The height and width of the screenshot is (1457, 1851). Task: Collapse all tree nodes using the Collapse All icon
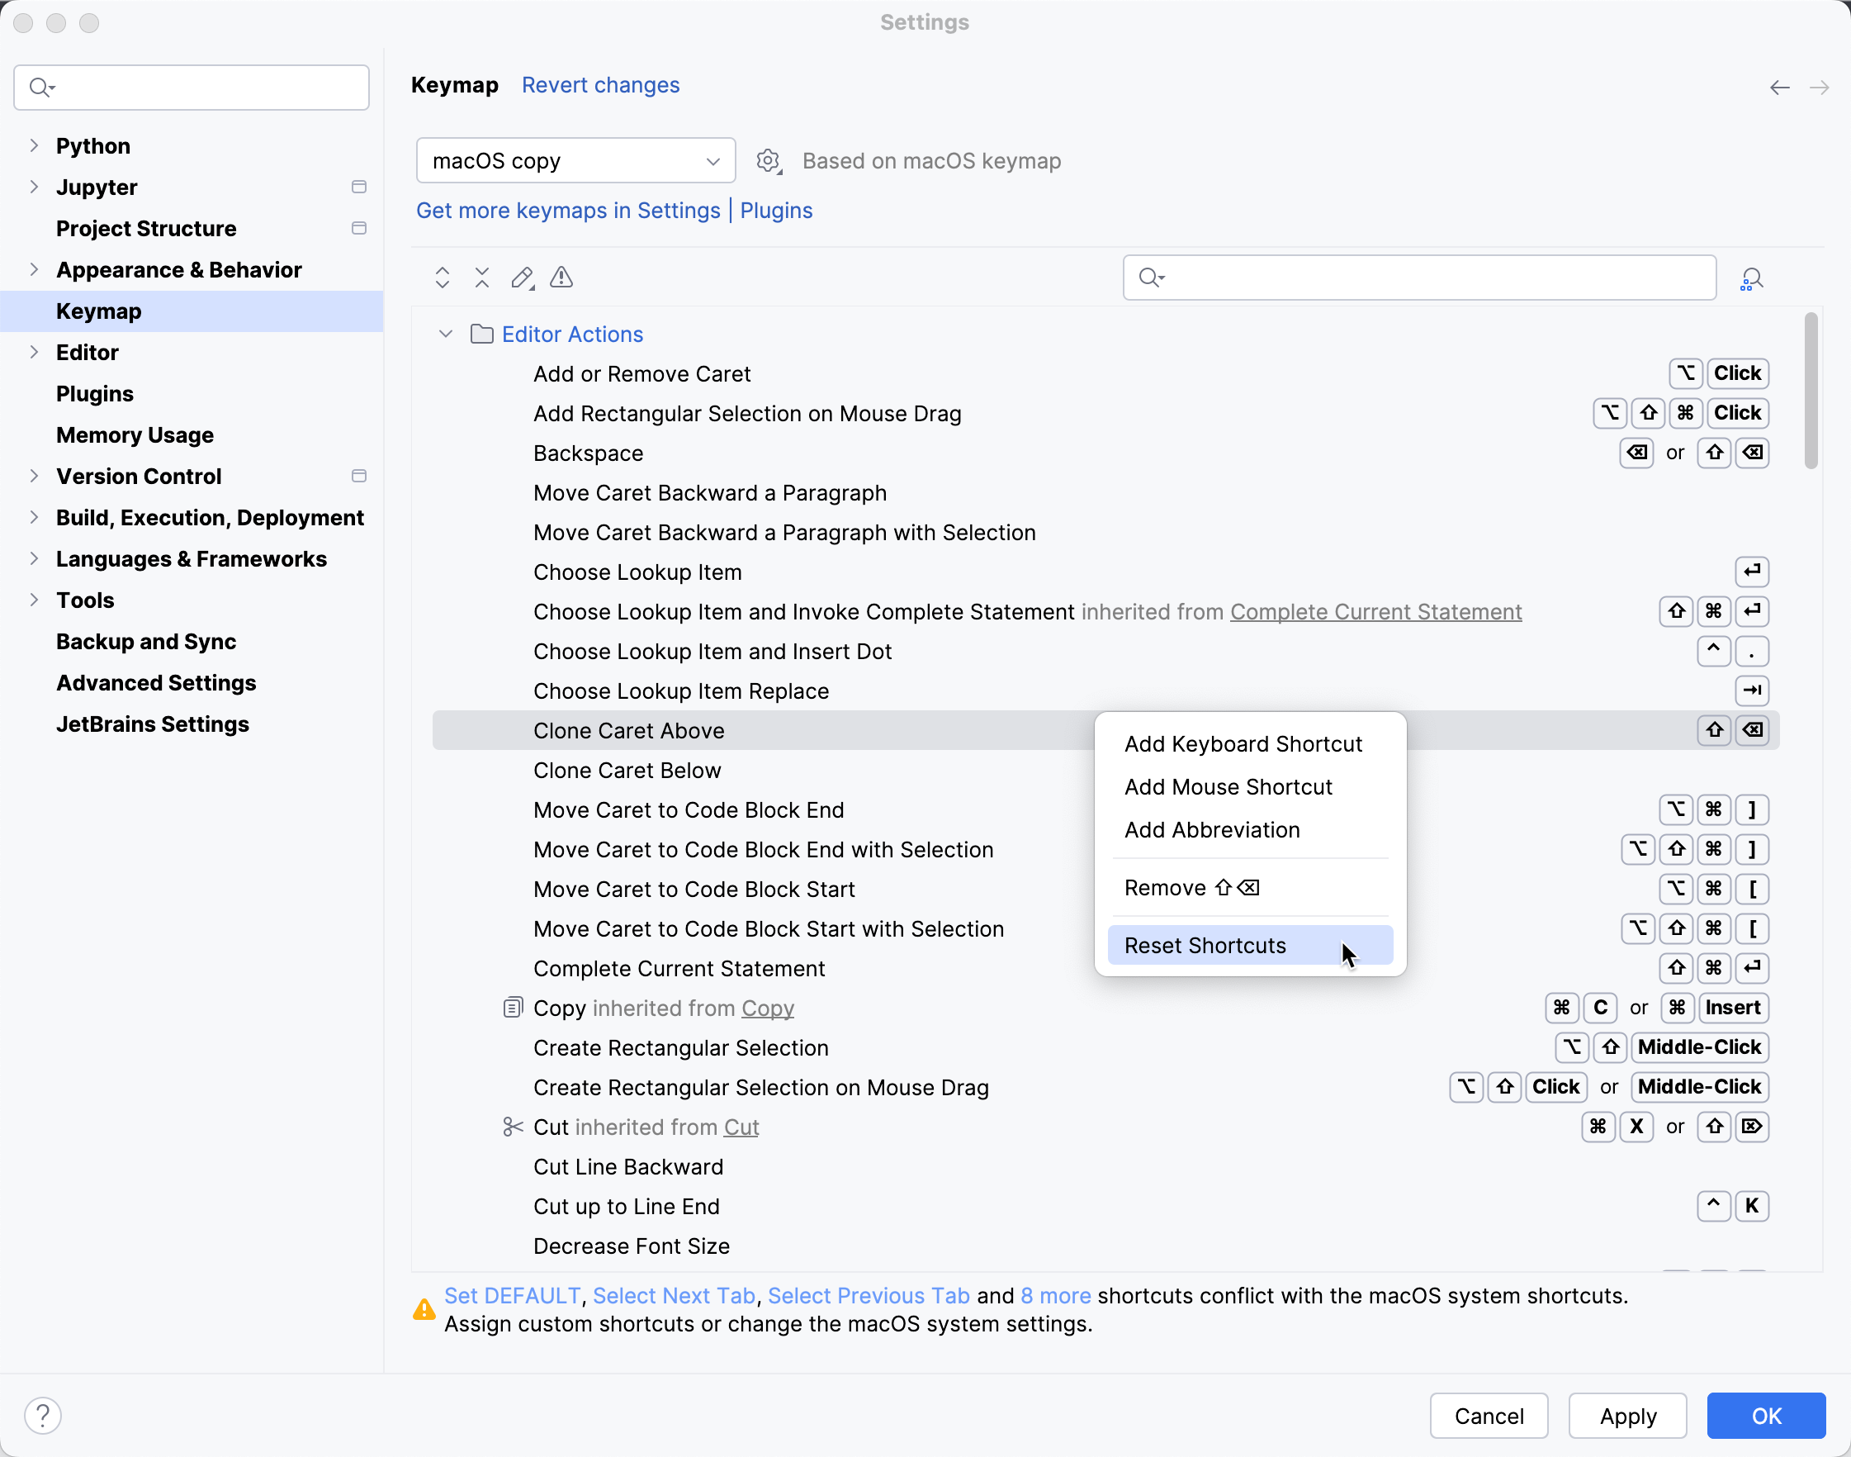[x=481, y=278]
